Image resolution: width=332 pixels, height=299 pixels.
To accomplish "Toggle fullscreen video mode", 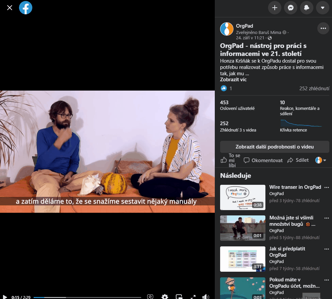I will click(x=193, y=297).
